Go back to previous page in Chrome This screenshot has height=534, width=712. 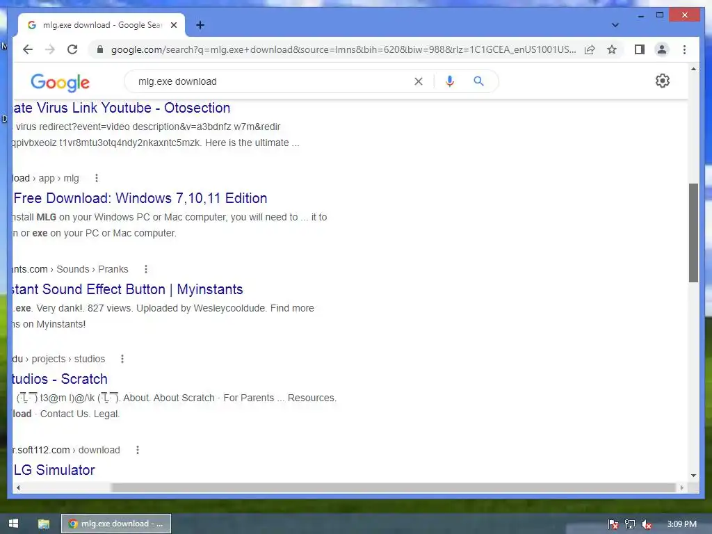coord(28,49)
